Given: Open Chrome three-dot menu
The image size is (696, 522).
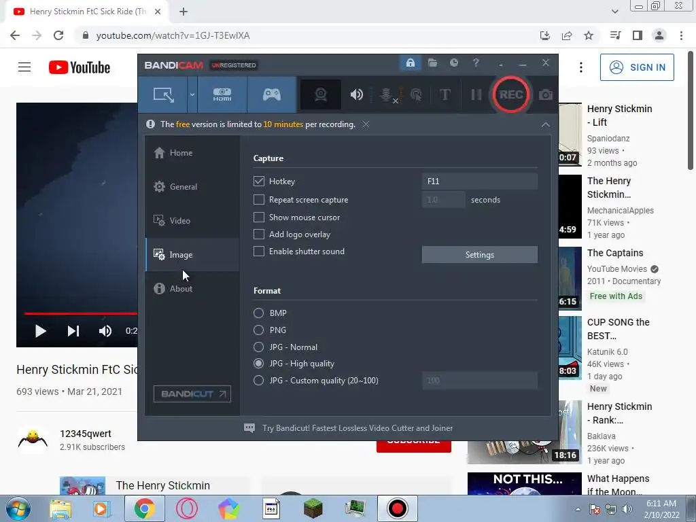Looking at the screenshot, I should (x=681, y=35).
